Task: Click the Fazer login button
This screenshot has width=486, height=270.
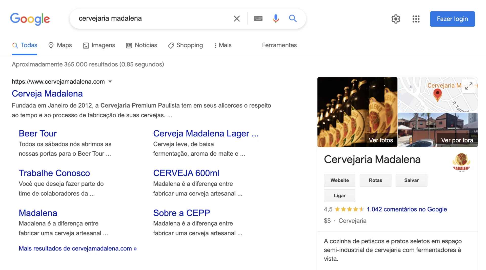Action: [452, 19]
